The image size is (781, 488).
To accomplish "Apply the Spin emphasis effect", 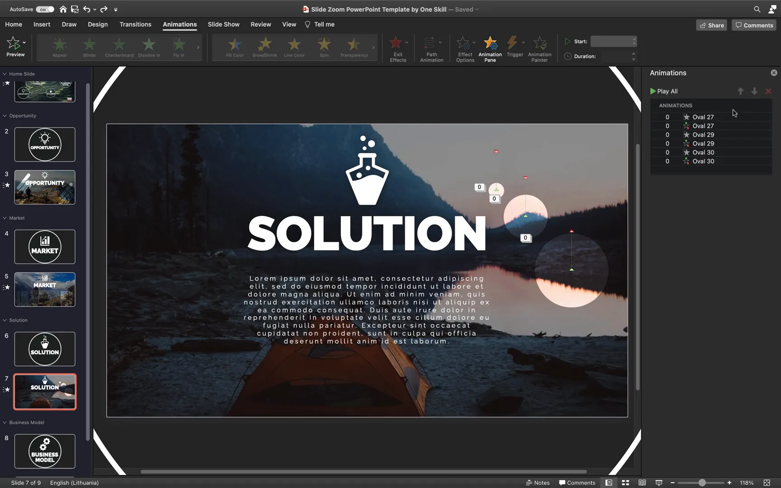I will (324, 47).
